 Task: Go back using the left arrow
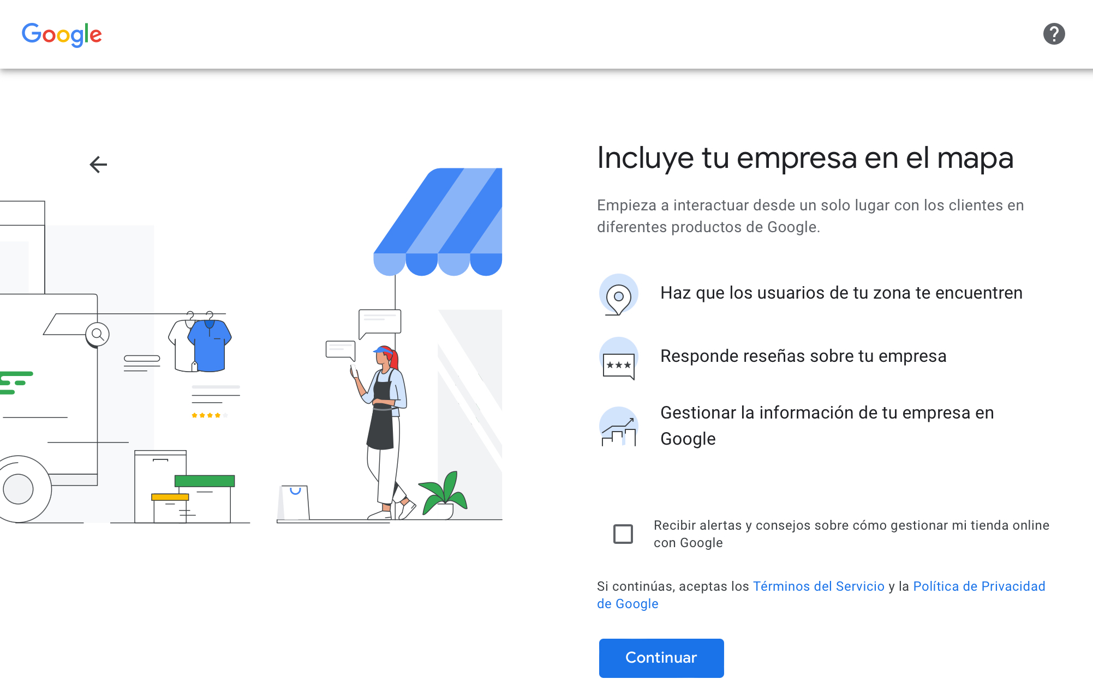tap(98, 164)
